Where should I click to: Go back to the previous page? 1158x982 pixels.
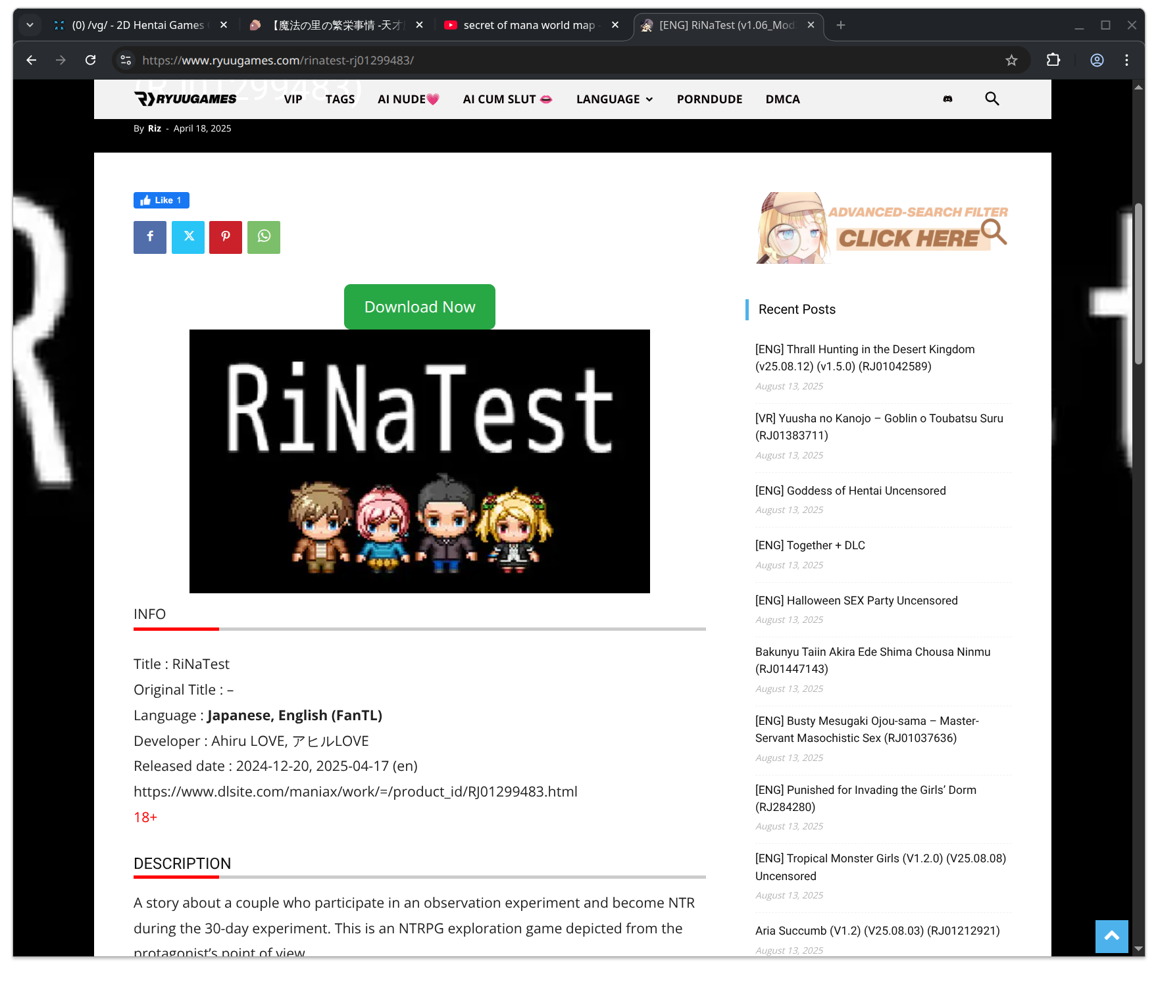[x=31, y=61]
